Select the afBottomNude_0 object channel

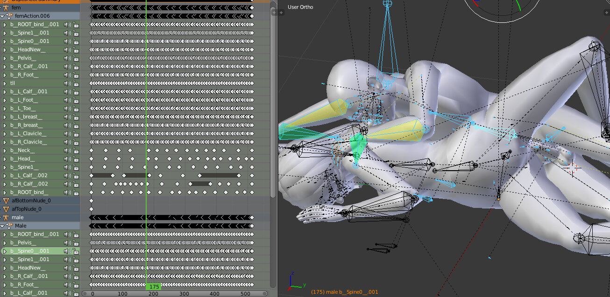click(31, 200)
